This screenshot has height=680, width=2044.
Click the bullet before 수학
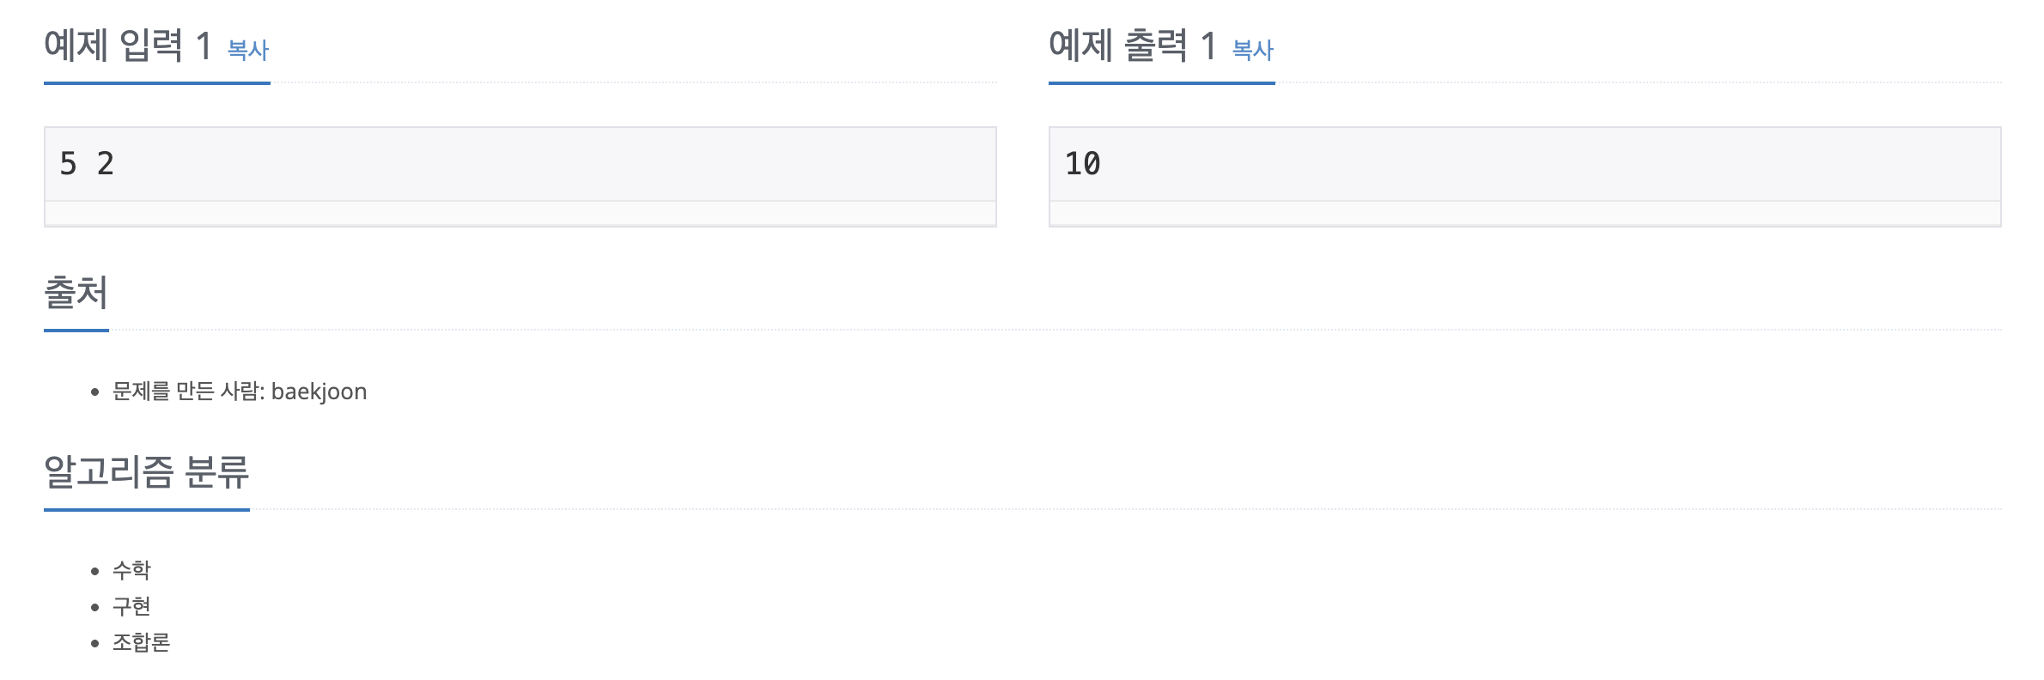pyautogui.click(x=95, y=571)
